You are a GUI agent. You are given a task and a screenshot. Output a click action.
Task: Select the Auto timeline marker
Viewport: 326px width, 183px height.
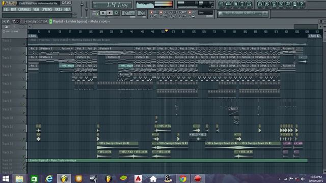pos(32,36)
